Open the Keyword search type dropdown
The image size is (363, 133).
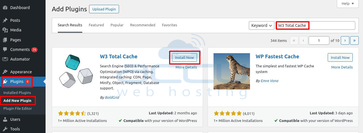pos(262,25)
